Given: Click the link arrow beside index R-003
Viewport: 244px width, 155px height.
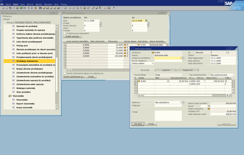Looking at the screenshot, I should click(x=139, y=81).
